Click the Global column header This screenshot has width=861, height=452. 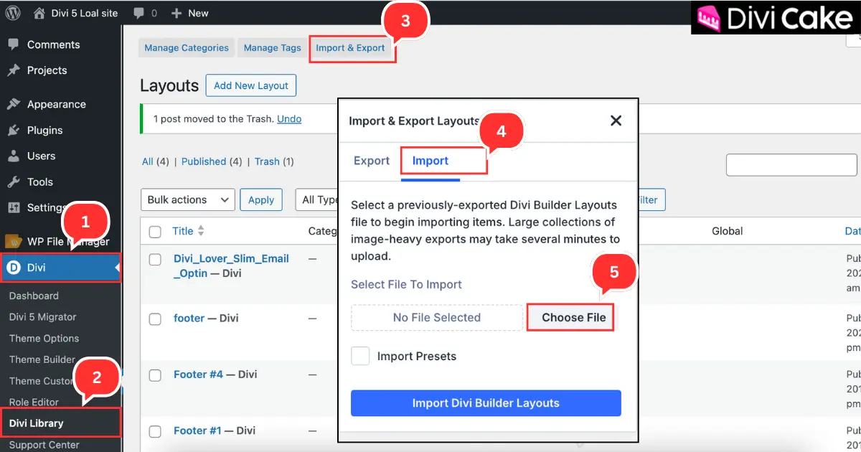[727, 231]
